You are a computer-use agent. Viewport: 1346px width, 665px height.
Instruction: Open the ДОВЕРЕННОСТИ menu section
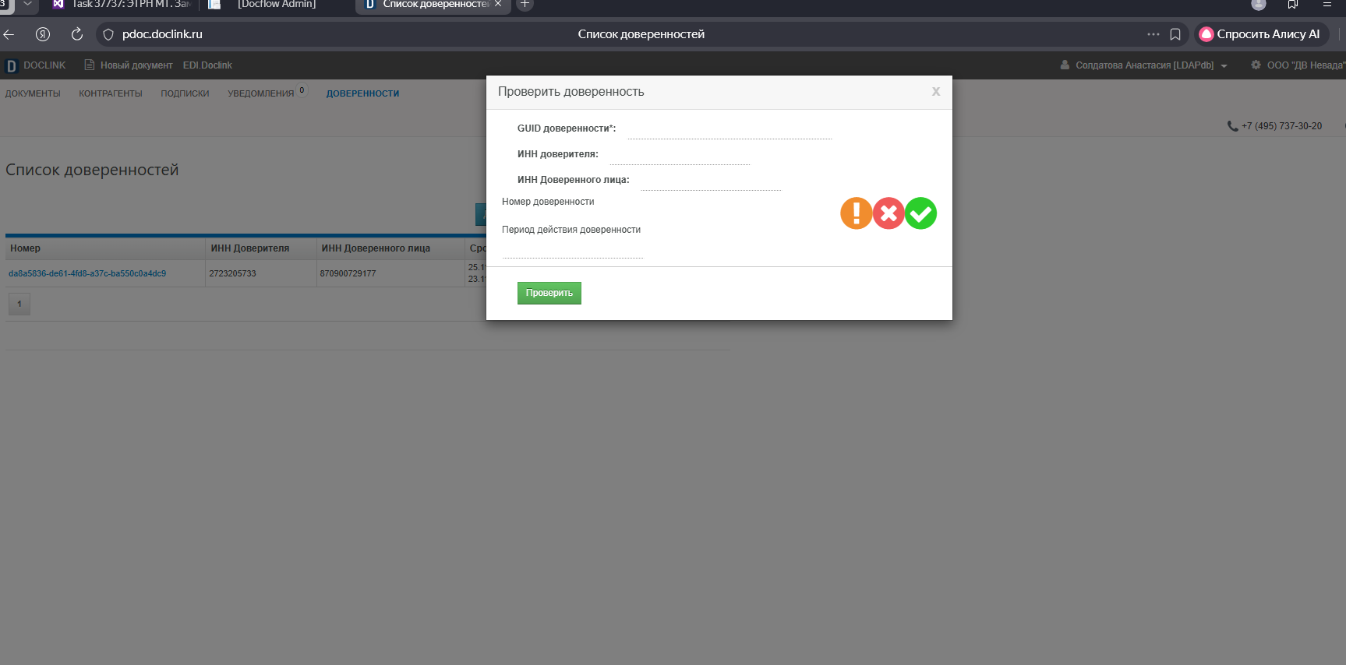362,93
